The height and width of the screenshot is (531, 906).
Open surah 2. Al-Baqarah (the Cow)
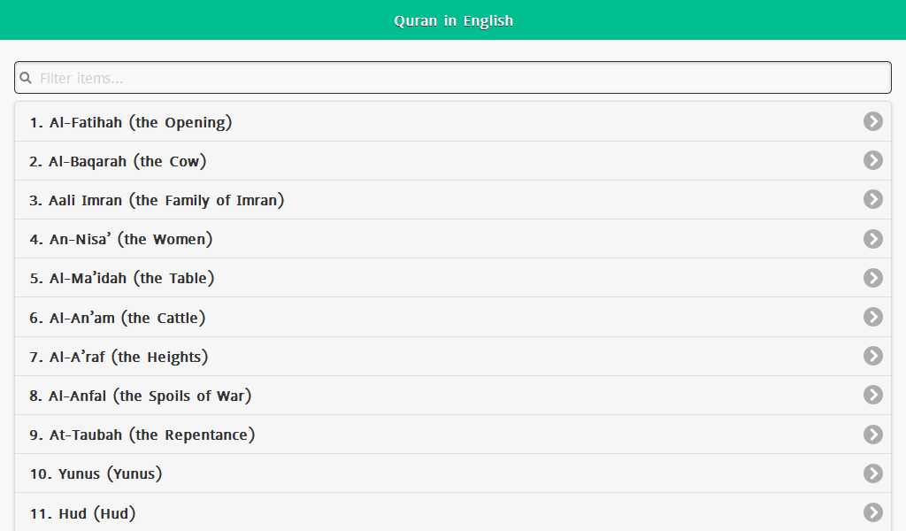click(x=118, y=161)
